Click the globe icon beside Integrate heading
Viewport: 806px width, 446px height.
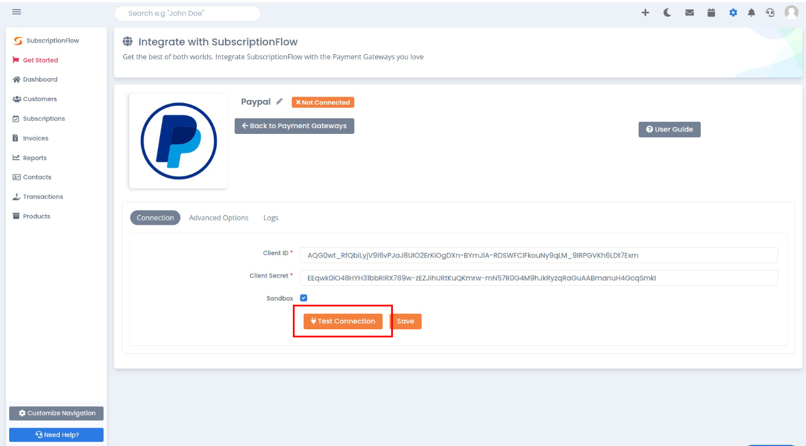128,42
